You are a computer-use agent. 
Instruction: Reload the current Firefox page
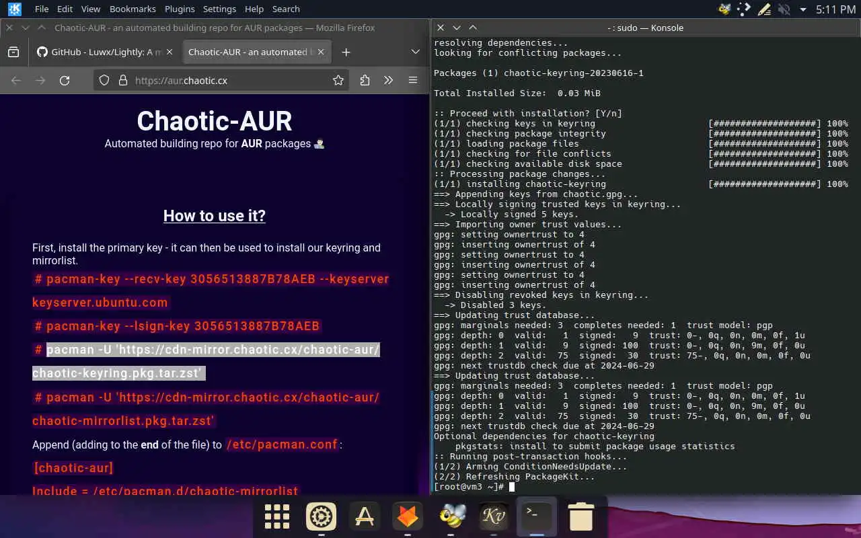pos(65,80)
